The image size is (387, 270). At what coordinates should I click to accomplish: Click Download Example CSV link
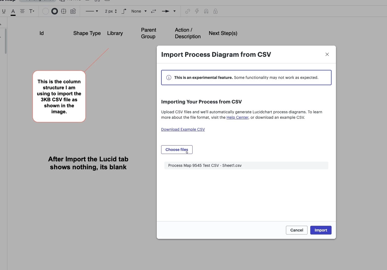tap(183, 129)
